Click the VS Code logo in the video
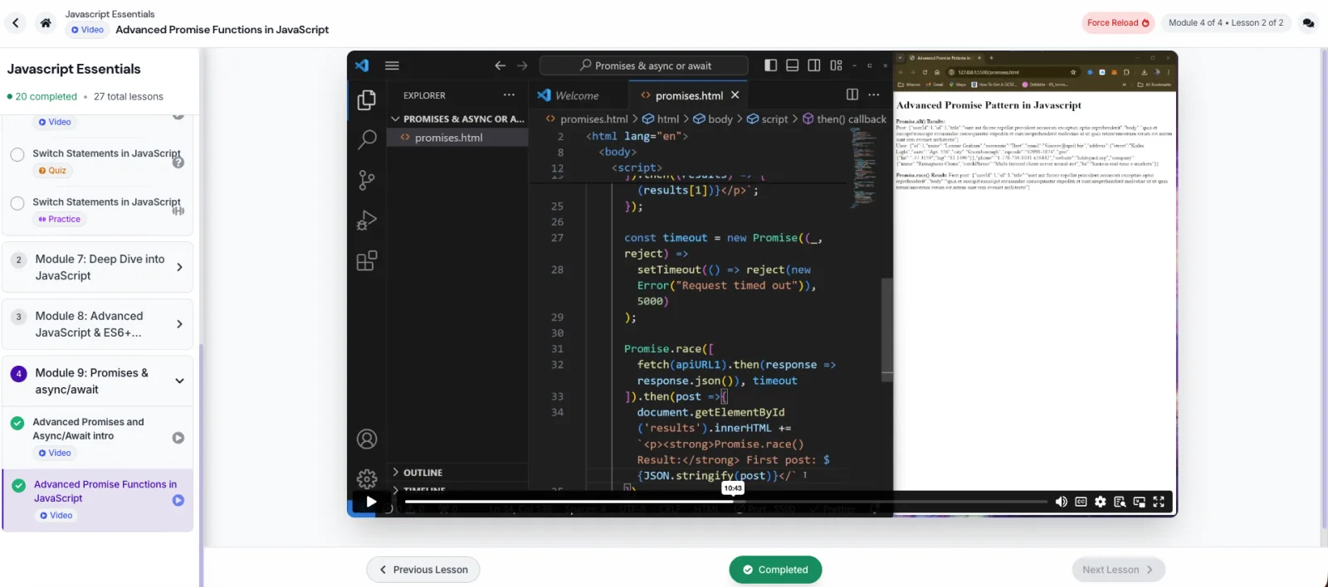This screenshot has width=1328, height=587. [x=362, y=65]
